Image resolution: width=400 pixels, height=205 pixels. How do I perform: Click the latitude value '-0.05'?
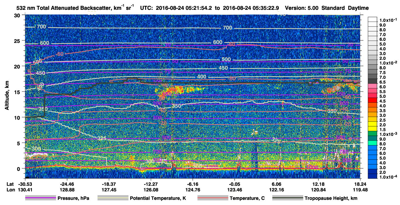click(x=234, y=184)
